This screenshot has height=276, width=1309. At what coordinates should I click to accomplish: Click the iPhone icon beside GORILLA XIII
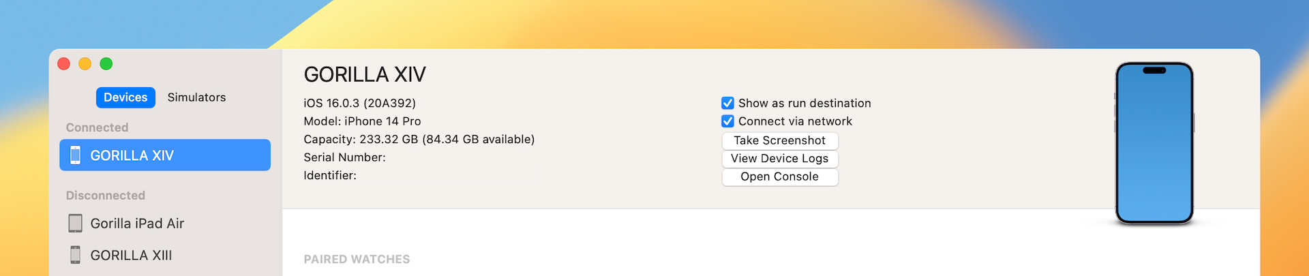click(76, 255)
